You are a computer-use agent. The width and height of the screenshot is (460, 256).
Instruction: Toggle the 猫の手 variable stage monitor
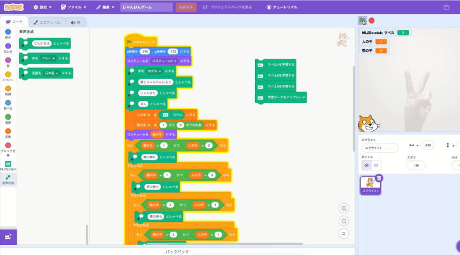pos(374,50)
